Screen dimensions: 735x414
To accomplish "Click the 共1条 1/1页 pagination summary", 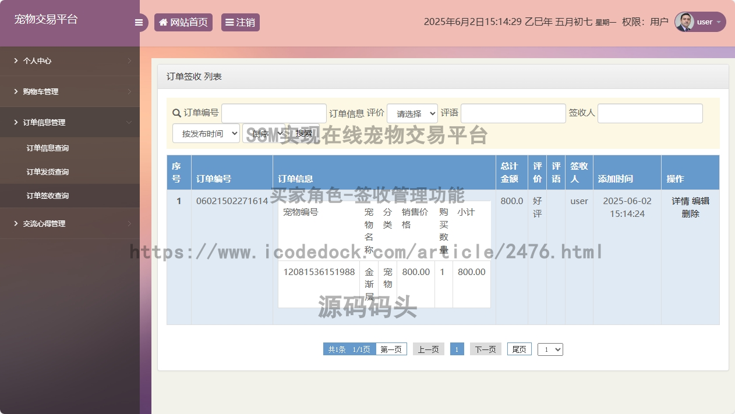I will [349, 349].
